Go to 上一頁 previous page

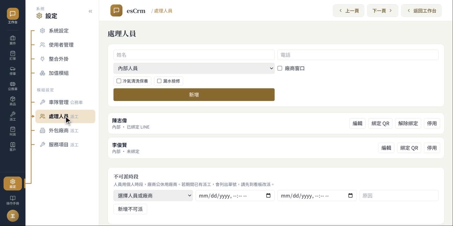pos(349,11)
